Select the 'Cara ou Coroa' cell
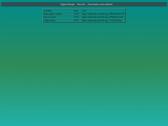 pyautogui.click(x=58, y=17)
